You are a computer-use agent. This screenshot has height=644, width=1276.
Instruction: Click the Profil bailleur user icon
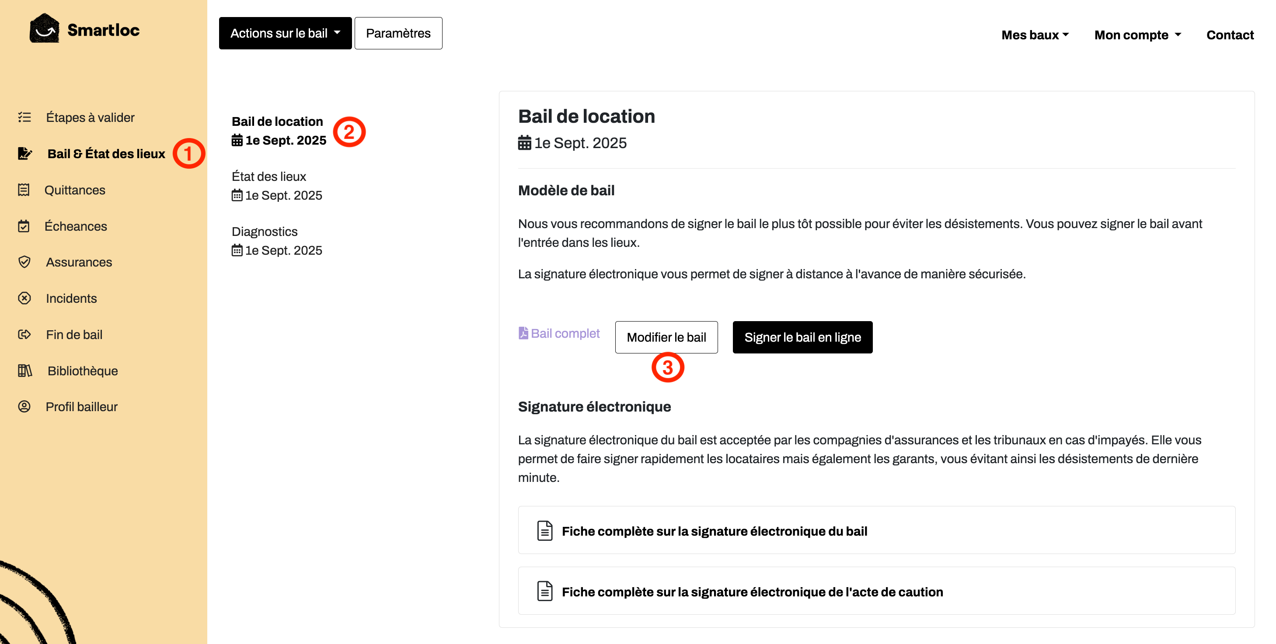(24, 406)
